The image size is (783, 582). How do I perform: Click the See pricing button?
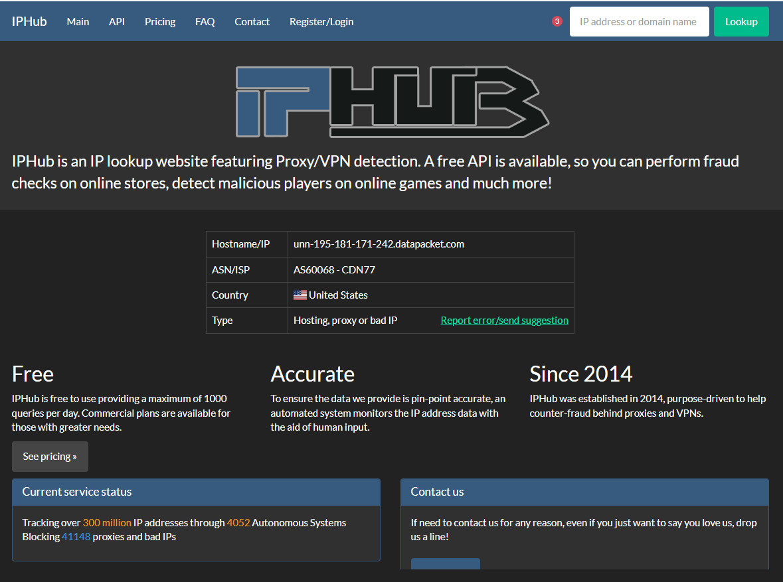coord(50,456)
